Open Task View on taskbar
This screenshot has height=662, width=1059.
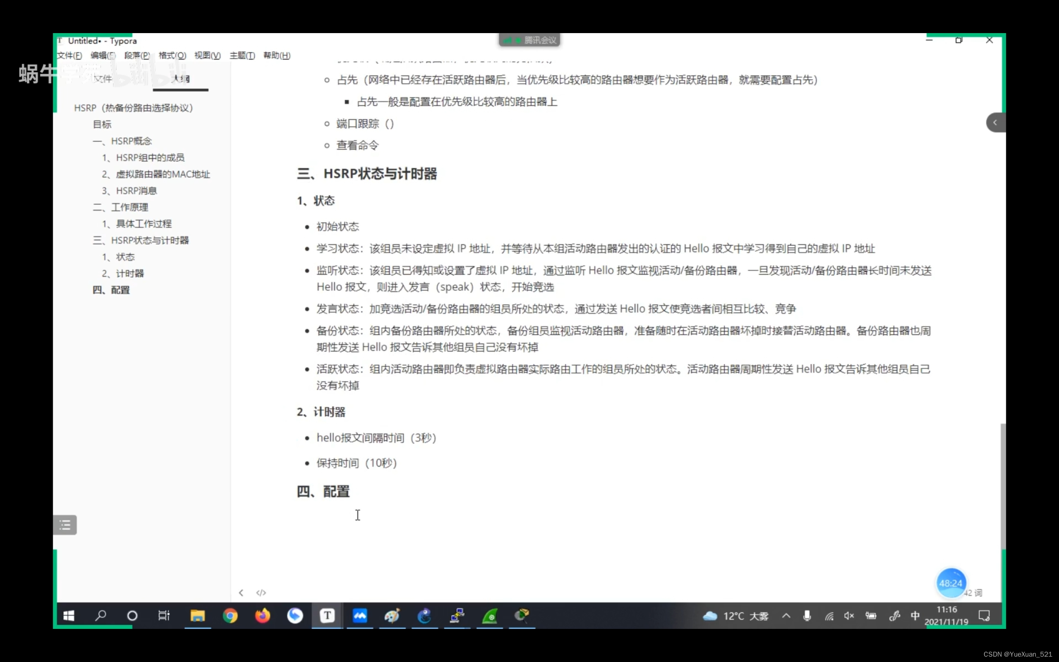[x=164, y=616]
